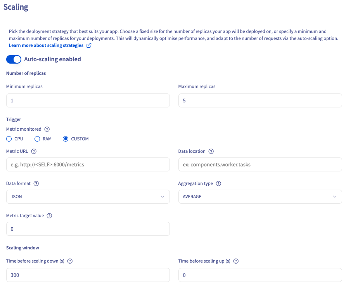Show Metric target value help icon
The height and width of the screenshot is (287, 346).
click(49, 216)
